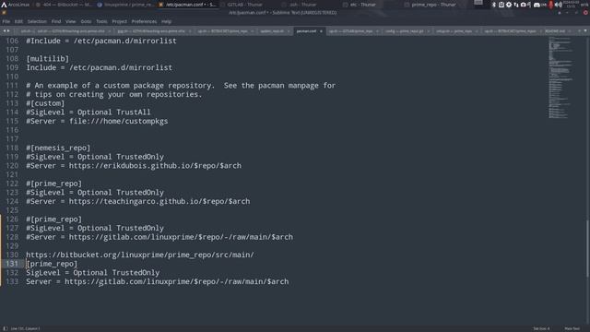
Task: Click the volume speaker tray icon
Action: click(559, 5)
